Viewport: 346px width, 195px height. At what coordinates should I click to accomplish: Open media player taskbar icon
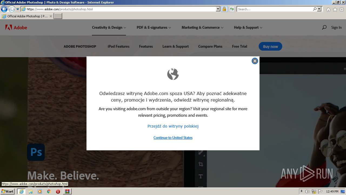[x=40, y=191]
